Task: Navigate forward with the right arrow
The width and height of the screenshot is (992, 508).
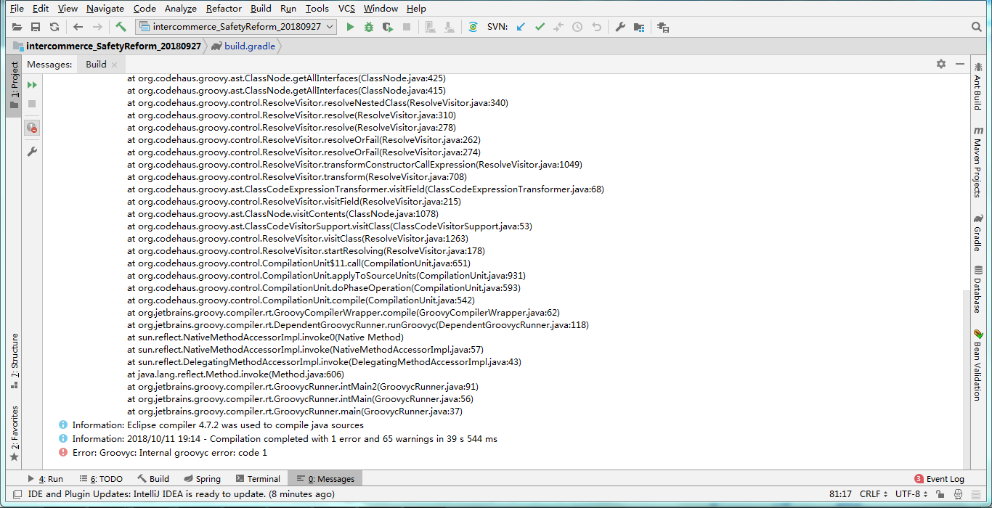Action: 97,27
